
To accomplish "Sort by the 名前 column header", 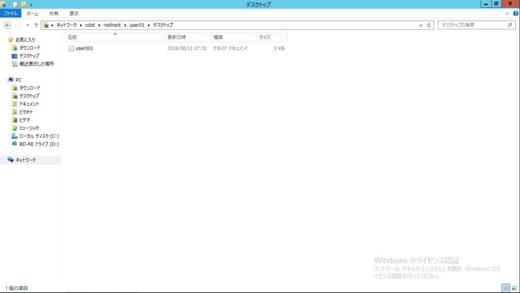I will (113, 38).
